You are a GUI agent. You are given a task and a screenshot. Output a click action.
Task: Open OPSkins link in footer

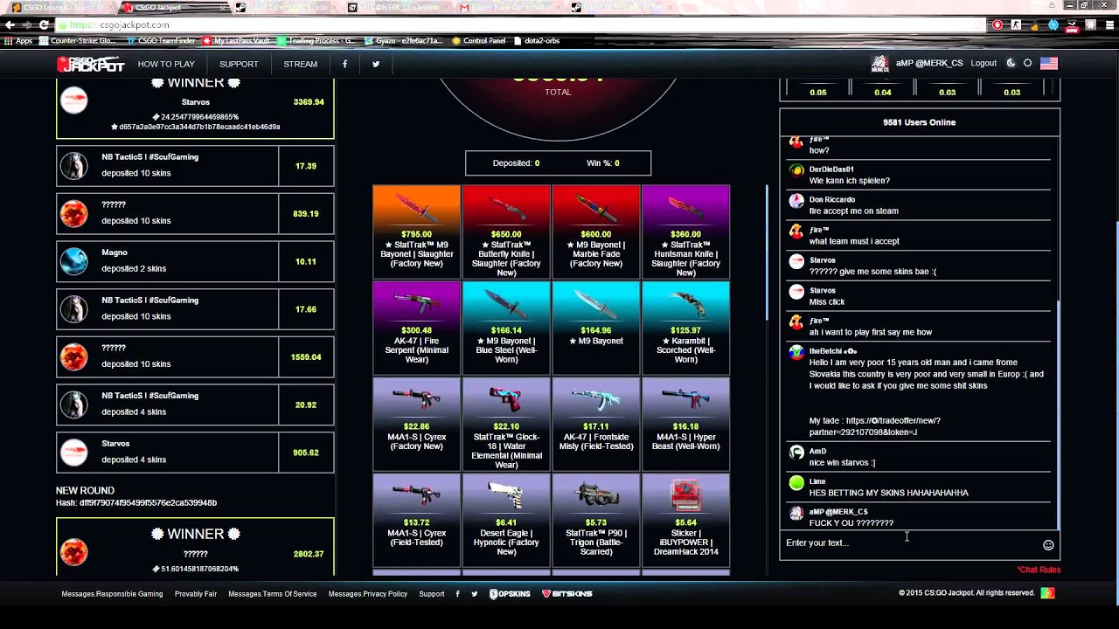point(510,594)
